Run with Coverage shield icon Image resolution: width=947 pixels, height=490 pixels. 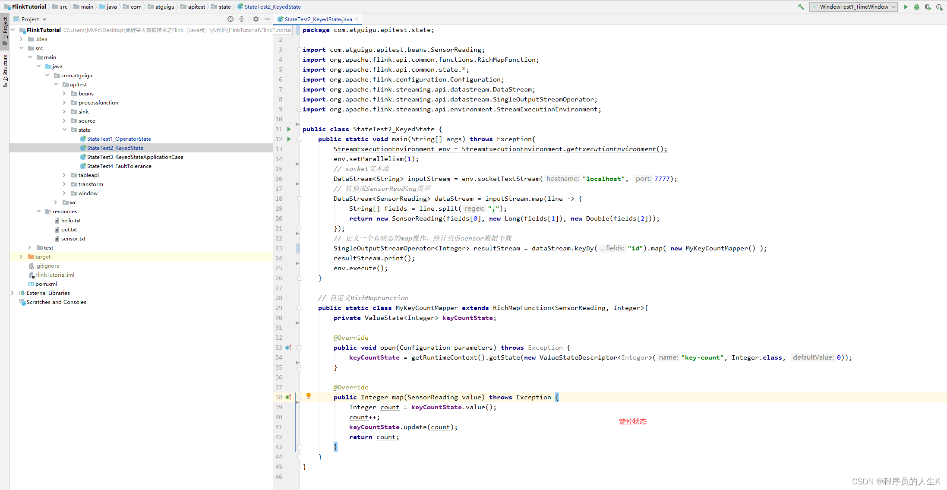coord(928,6)
